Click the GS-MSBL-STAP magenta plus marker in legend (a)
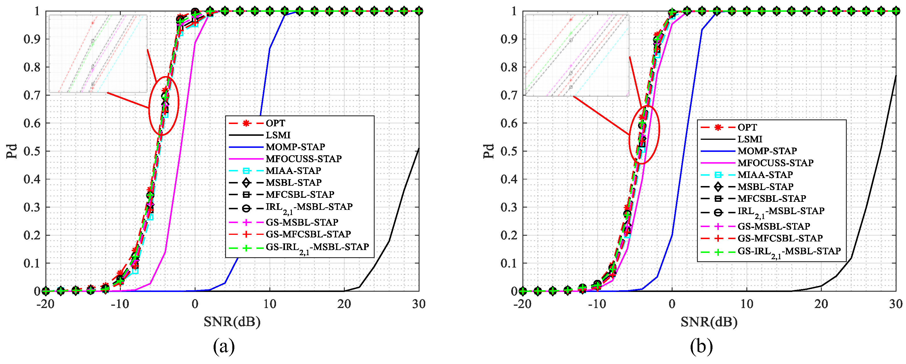906x364 pixels. tap(246, 222)
